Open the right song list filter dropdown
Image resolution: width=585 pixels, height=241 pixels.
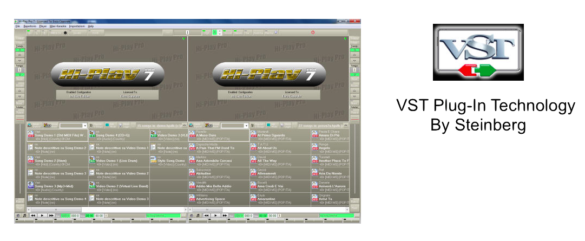pyautogui.click(x=246, y=126)
